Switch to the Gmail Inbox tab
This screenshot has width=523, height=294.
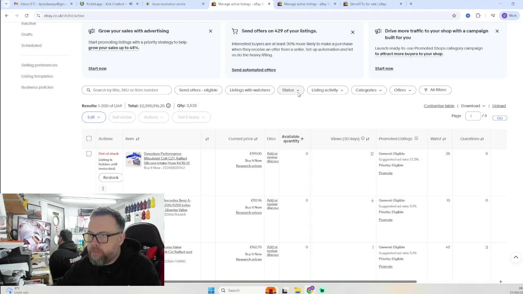[43, 4]
